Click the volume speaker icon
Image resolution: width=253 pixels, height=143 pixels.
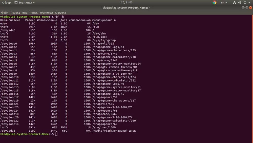(x=240, y=3)
